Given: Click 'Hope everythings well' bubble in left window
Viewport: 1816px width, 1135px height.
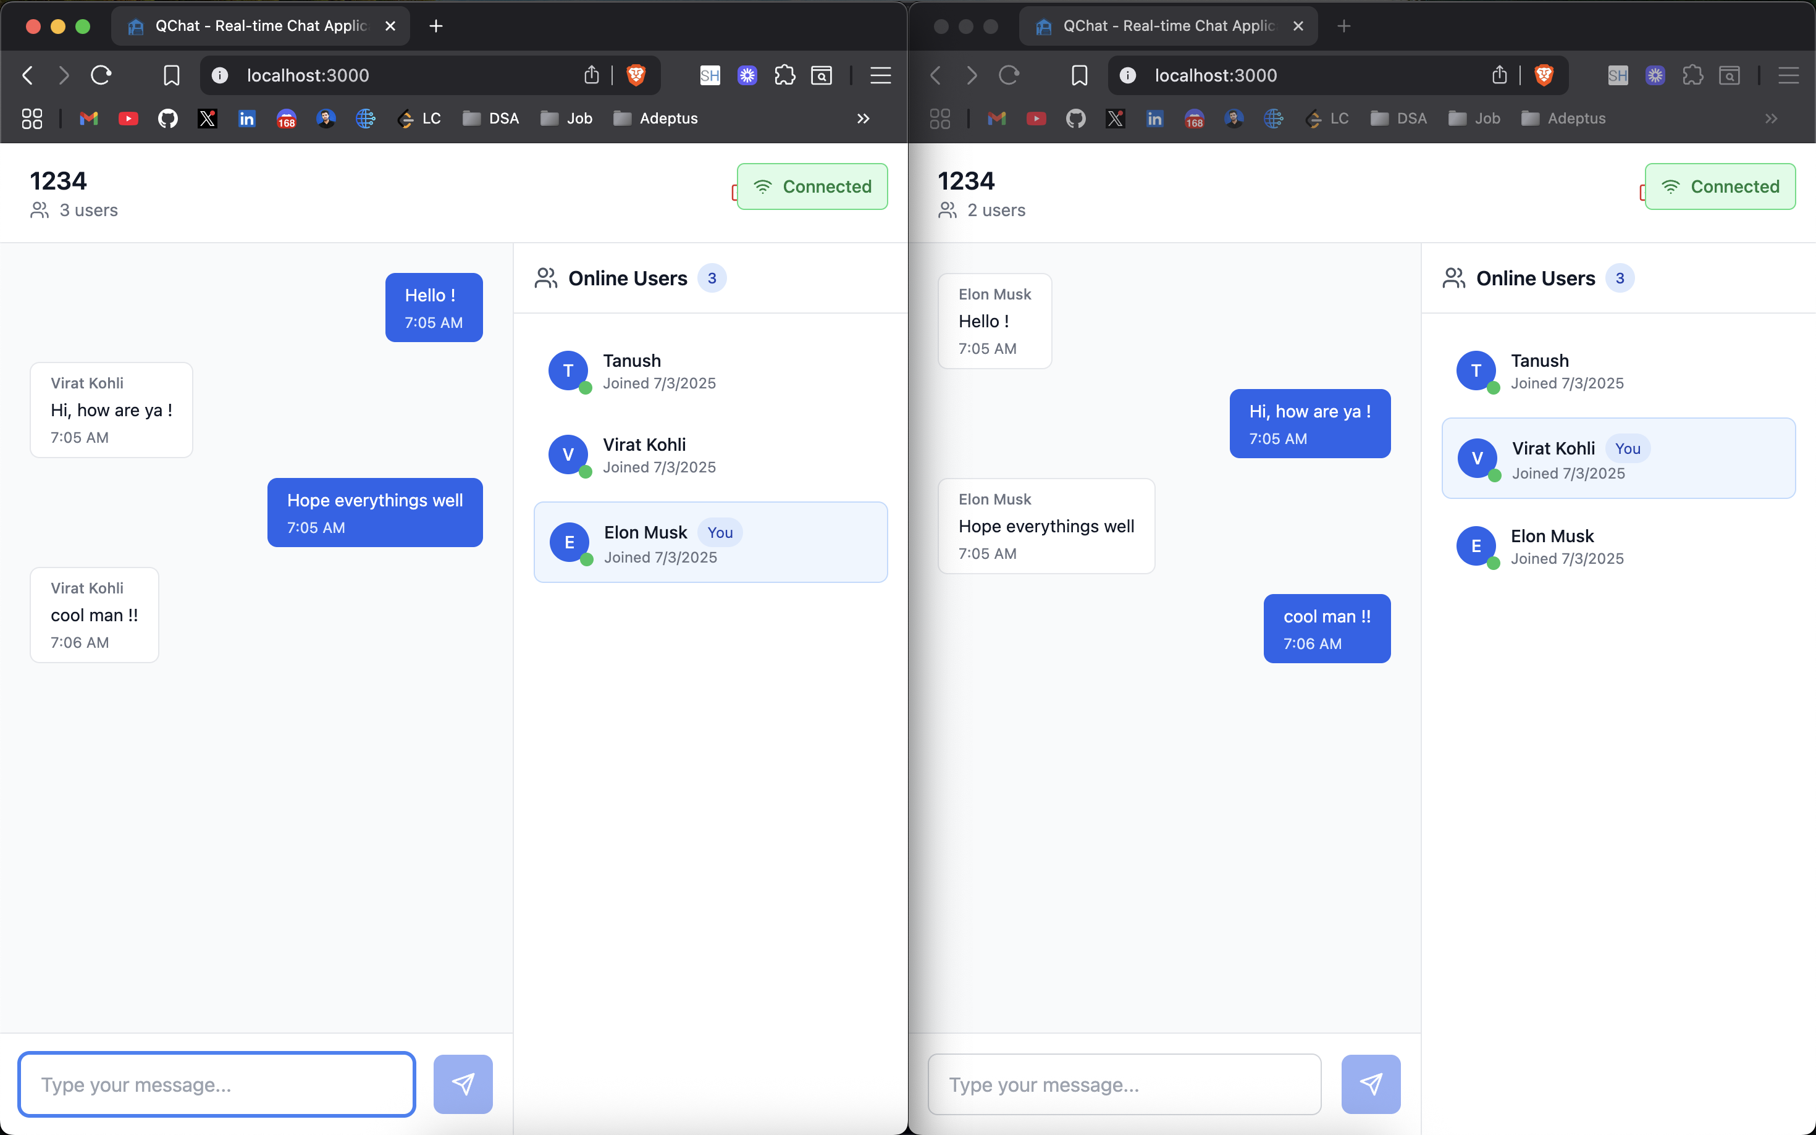Looking at the screenshot, I should tap(374, 513).
